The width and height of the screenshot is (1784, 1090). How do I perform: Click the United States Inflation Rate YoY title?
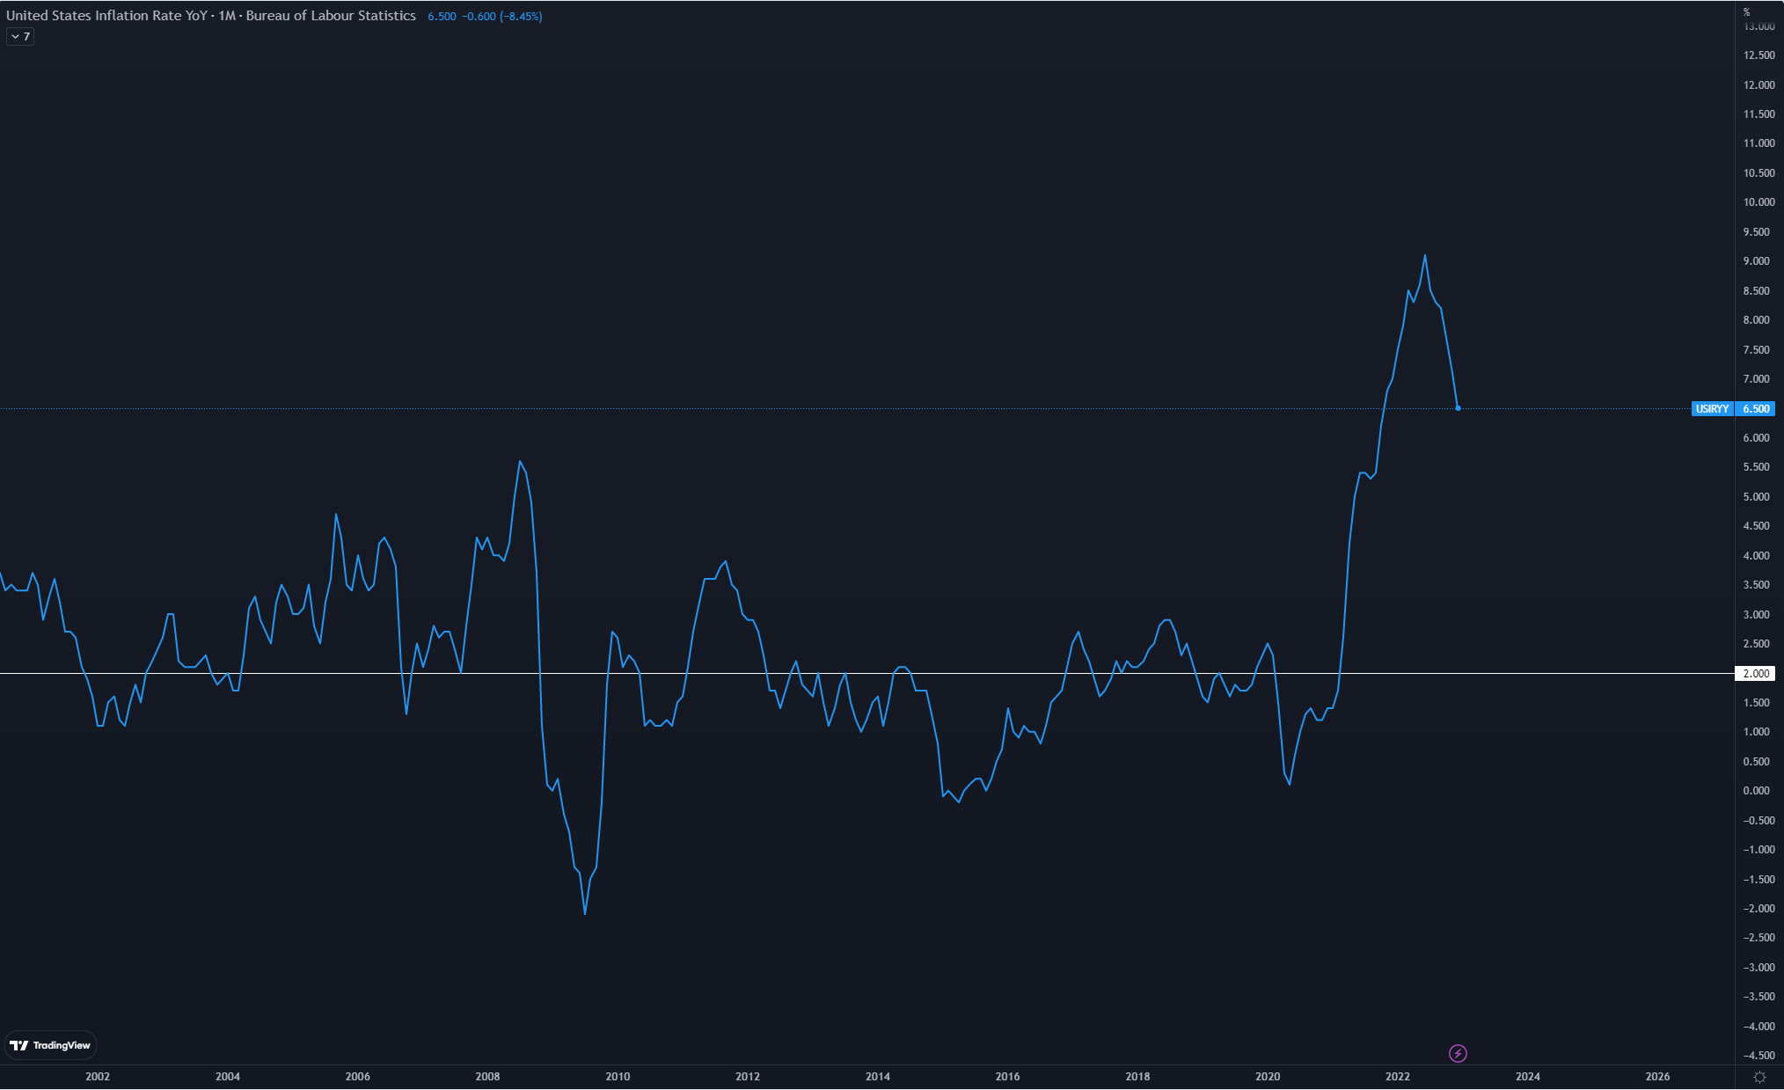click(x=106, y=16)
